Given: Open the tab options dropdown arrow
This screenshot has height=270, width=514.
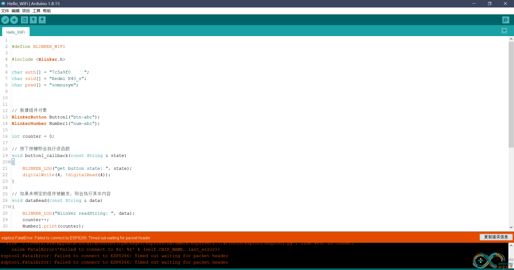Looking at the screenshot, I should click(504, 31).
